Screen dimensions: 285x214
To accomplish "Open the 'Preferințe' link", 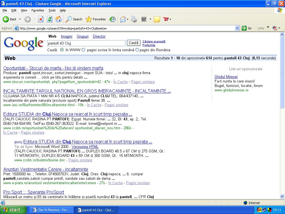I will [149, 45].
